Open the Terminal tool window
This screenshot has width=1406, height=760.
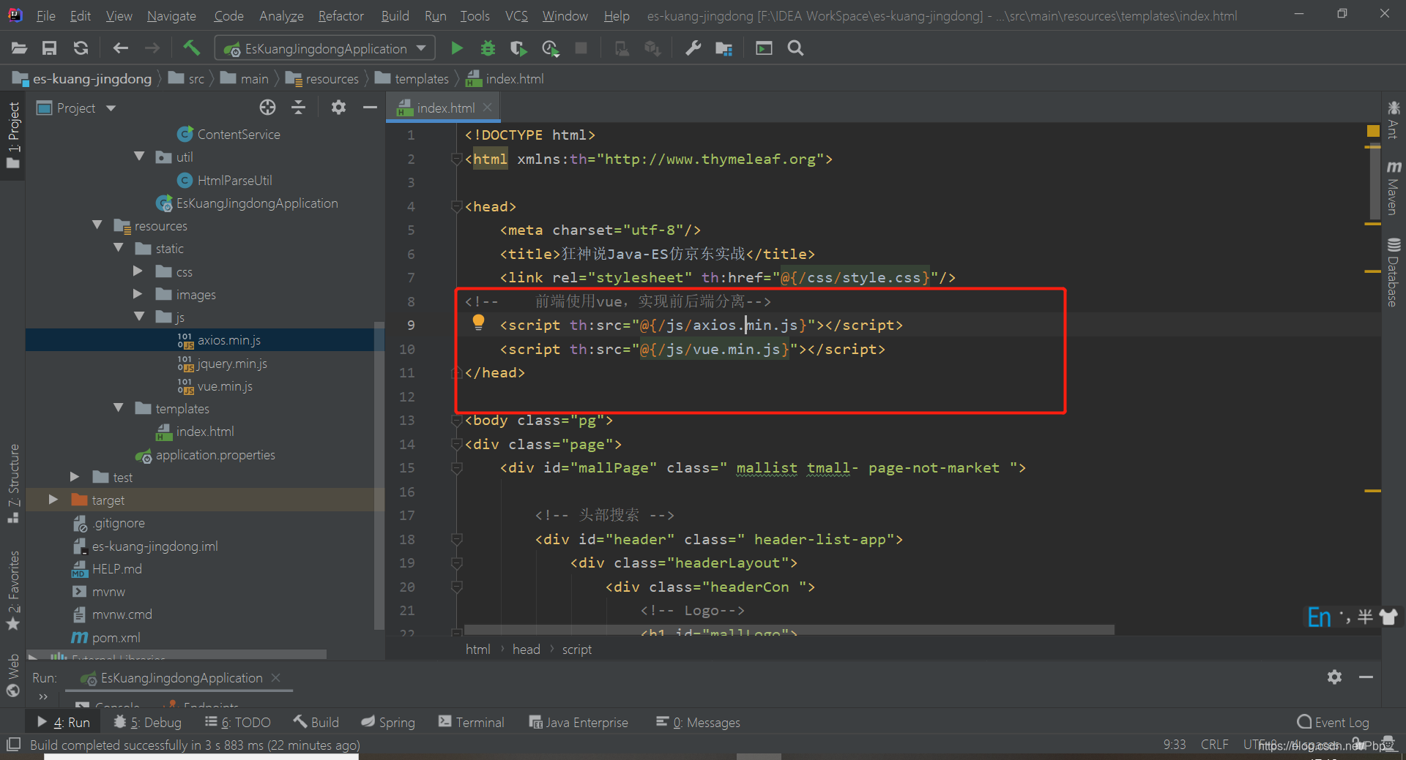[x=471, y=722]
